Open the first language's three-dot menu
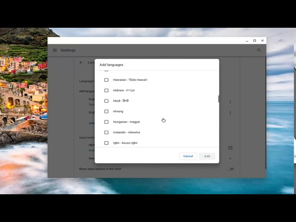Screen dimensions: 296x222 pyautogui.click(x=230, y=102)
